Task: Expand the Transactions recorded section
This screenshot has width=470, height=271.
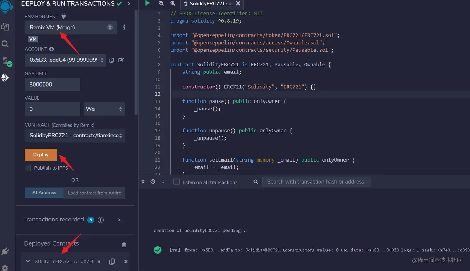Action: (x=119, y=220)
